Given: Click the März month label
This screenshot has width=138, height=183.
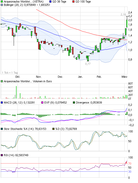Looking at the screenshot, I should (x=124, y=77).
